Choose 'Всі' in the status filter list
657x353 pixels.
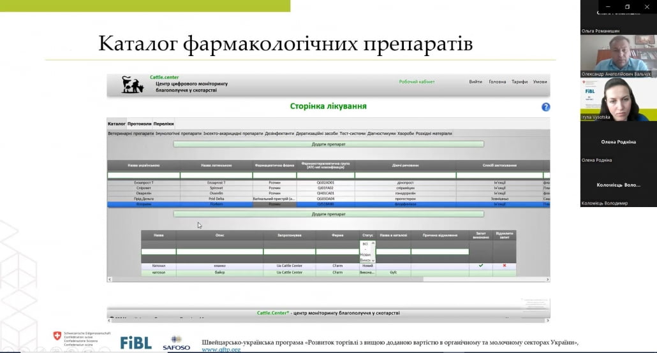tap(365, 243)
